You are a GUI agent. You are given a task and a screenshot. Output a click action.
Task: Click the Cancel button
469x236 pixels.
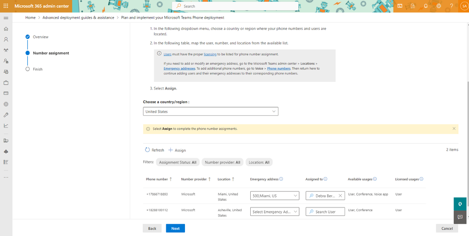447,228
